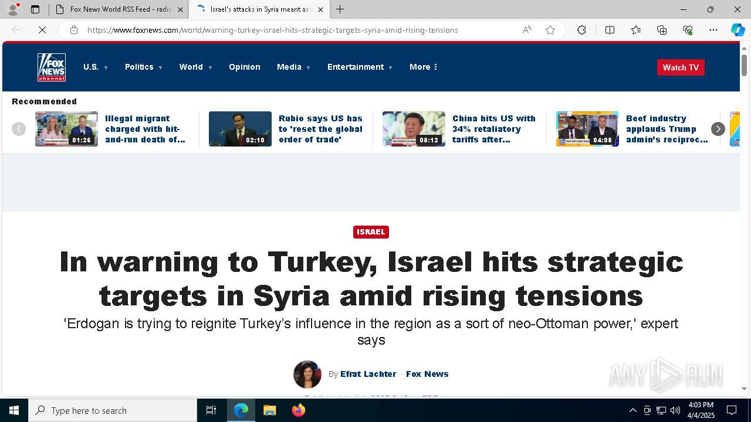The height and width of the screenshot is (422, 751).
Task: Show hidden system tray icons
Action: point(632,410)
